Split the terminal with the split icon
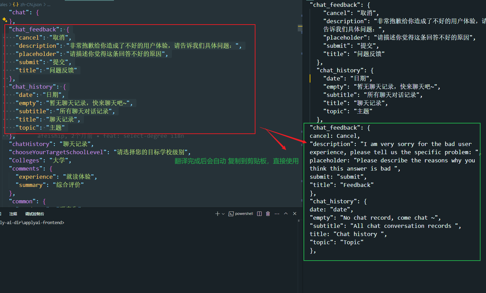The width and height of the screenshot is (486, 293). click(259, 214)
